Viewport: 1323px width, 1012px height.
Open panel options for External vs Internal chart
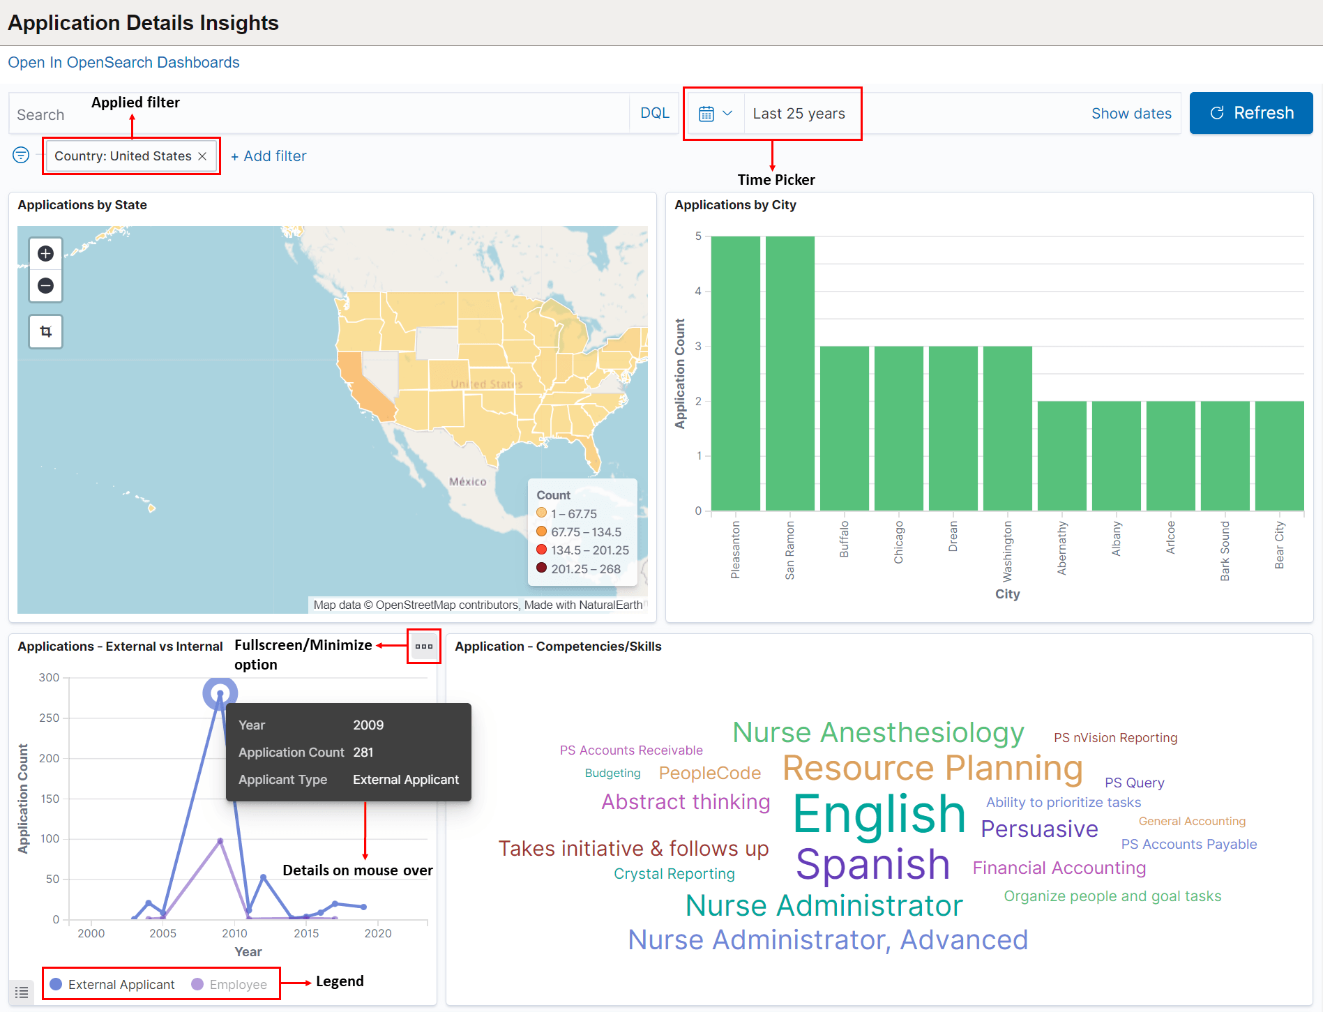[423, 647]
